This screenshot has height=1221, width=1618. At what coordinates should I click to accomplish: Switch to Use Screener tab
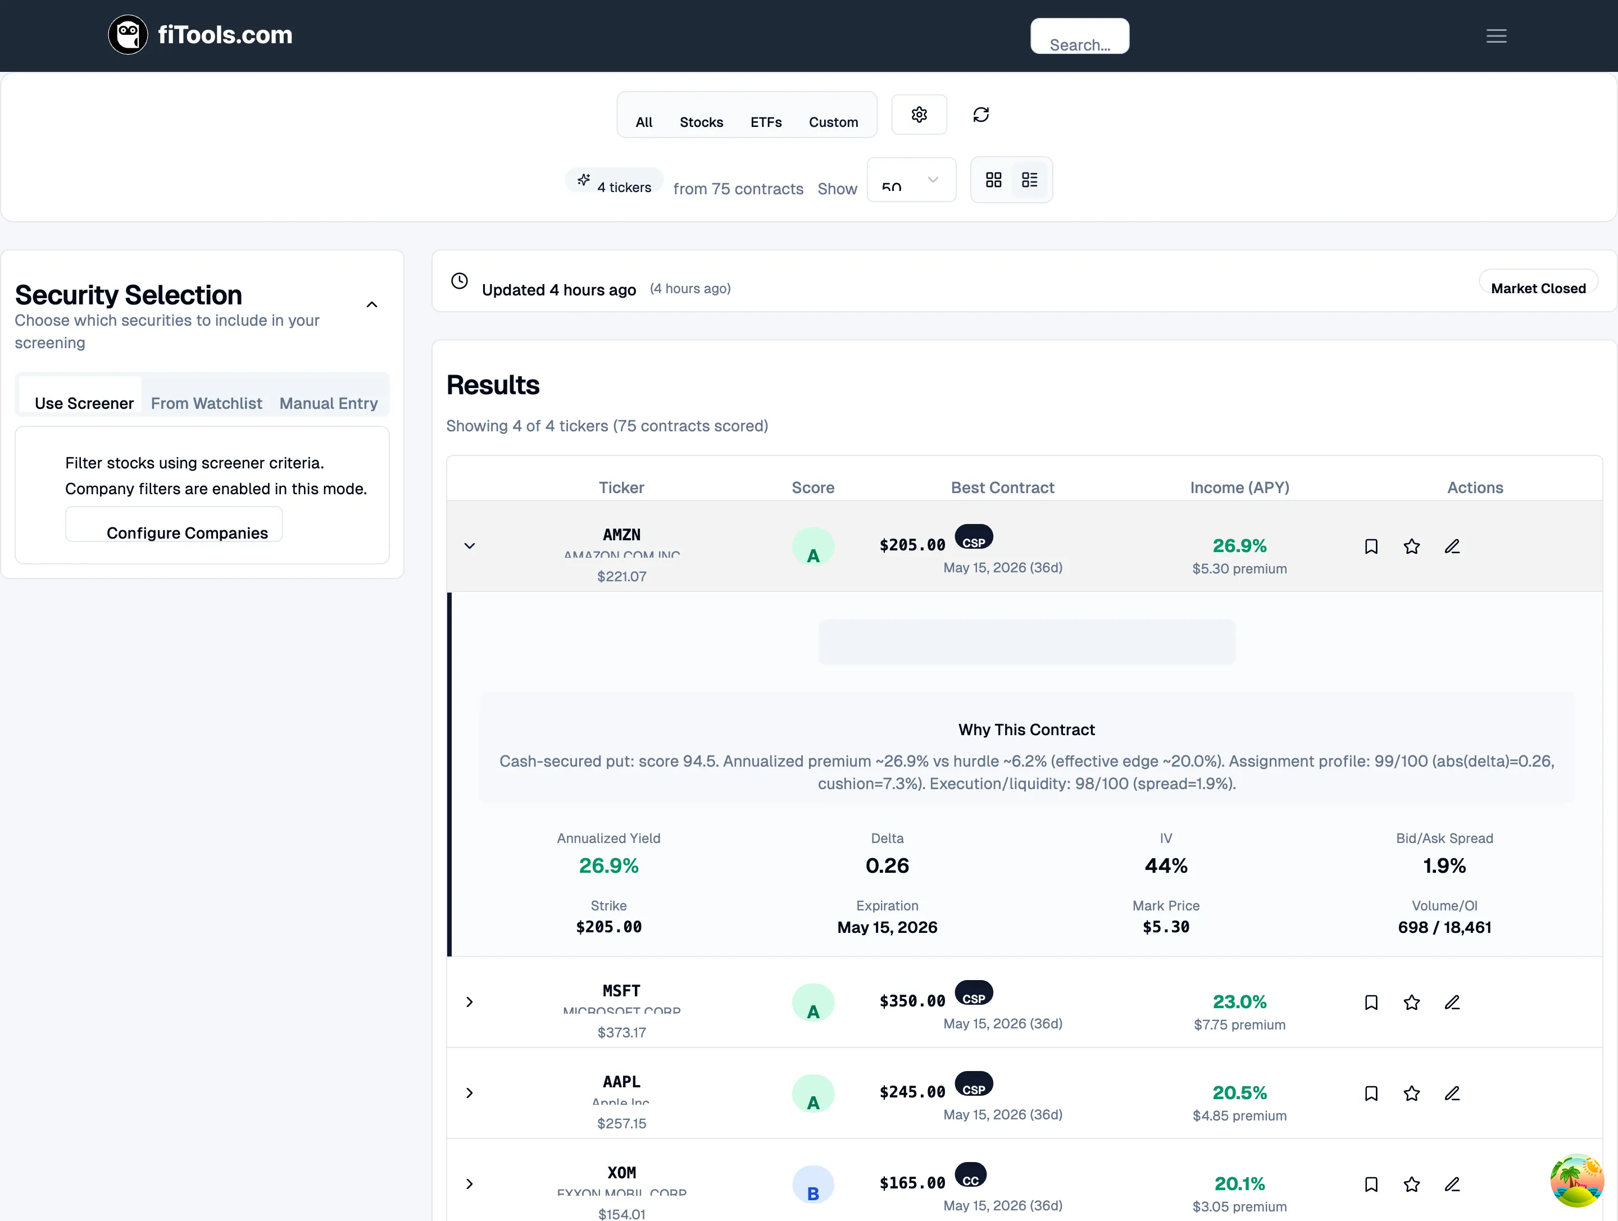tap(80, 395)
